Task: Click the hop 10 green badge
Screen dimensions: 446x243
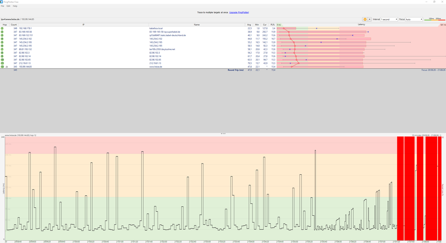Action: pyautogui.click(x=2, y=60)
